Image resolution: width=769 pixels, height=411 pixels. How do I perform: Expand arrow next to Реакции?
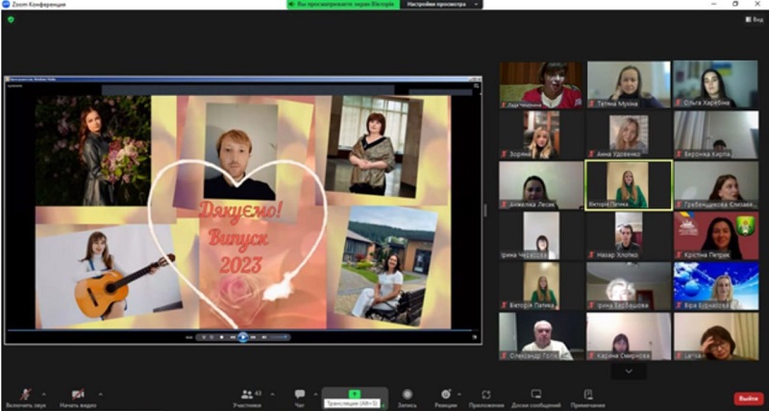459,395
